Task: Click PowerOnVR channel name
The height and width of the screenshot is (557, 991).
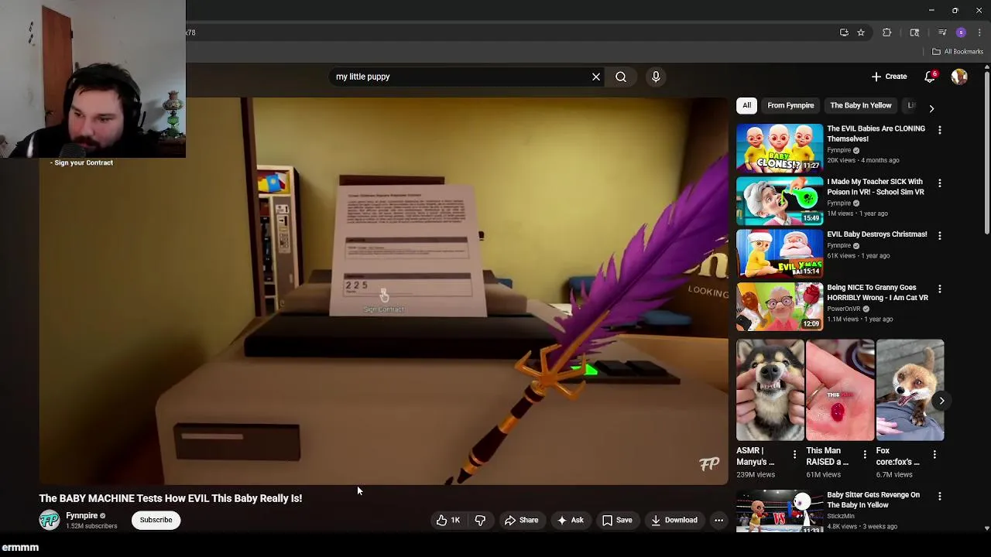Action: pyautogui.click(x=843, y=309)
